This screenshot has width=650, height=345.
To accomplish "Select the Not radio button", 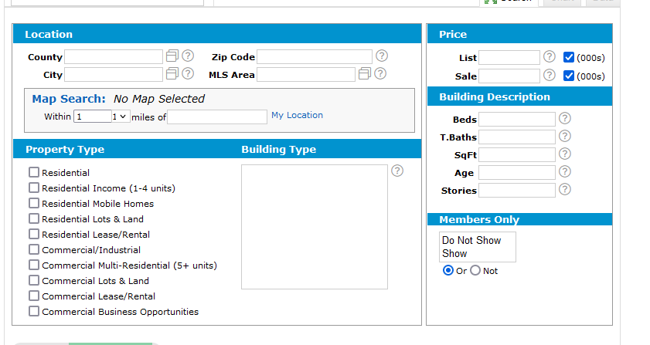I will coord(475,270).
